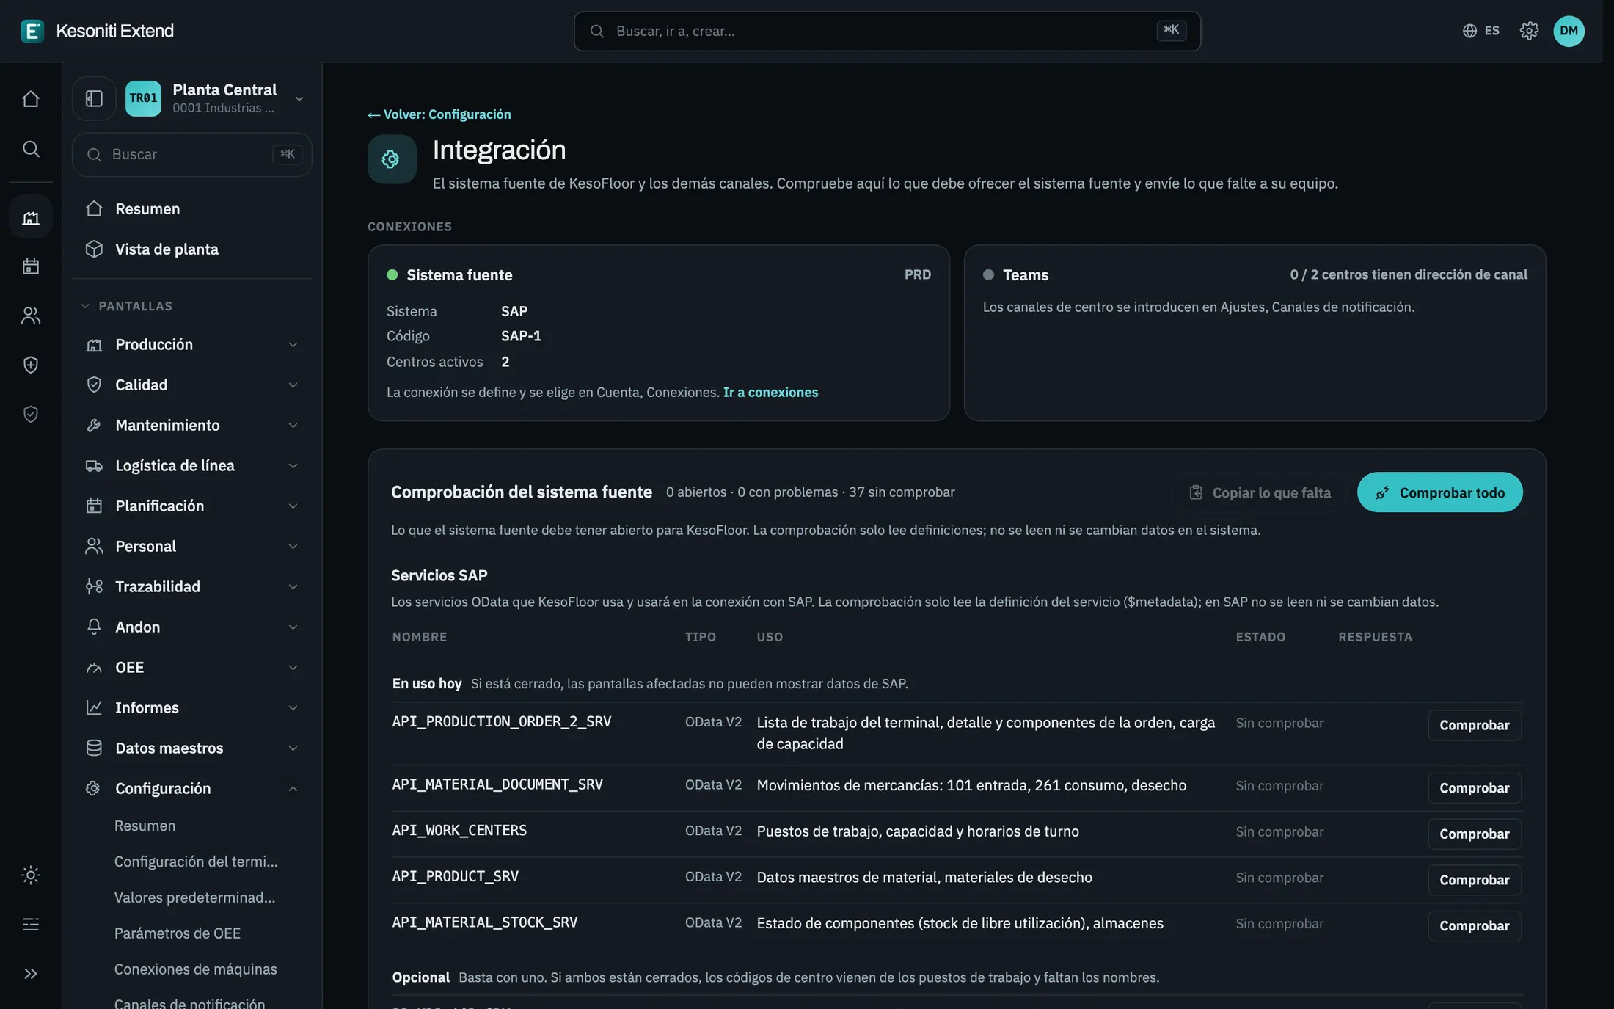
Task: Collapse the sidebar panel icon
Action: [94, 98]
